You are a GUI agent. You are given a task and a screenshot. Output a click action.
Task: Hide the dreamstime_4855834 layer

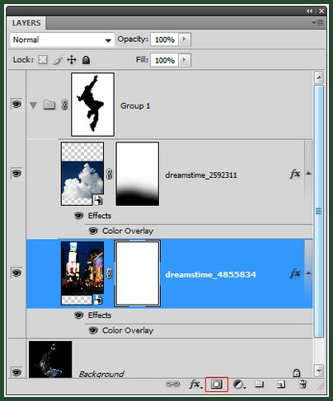[x=16, y=273]
